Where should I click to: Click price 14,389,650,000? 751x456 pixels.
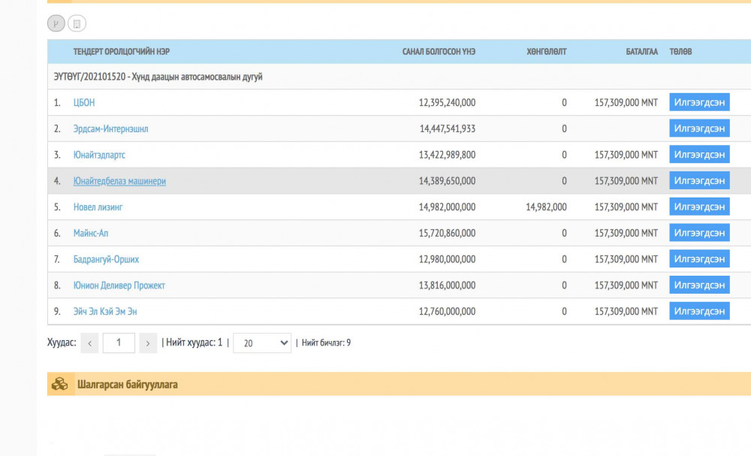coord(447,181)
